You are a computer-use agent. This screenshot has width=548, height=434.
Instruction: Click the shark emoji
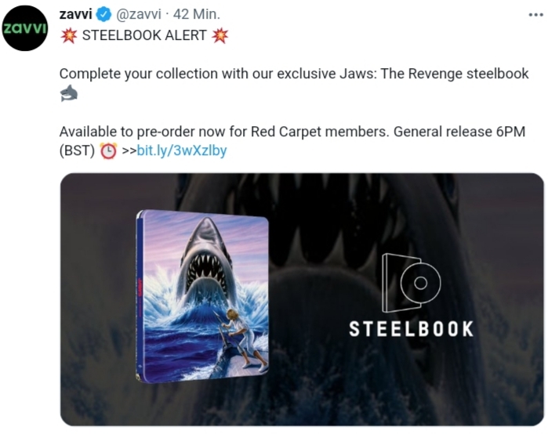69,93
